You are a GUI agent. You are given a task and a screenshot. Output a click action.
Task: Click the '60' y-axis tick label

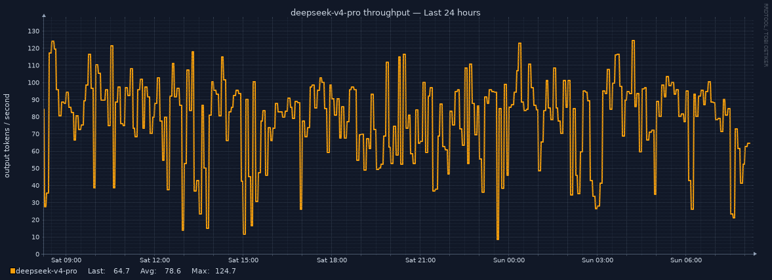pos(36,152)
